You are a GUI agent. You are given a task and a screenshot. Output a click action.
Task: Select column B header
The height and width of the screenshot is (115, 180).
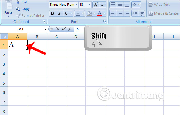click(x=37, y=37)
